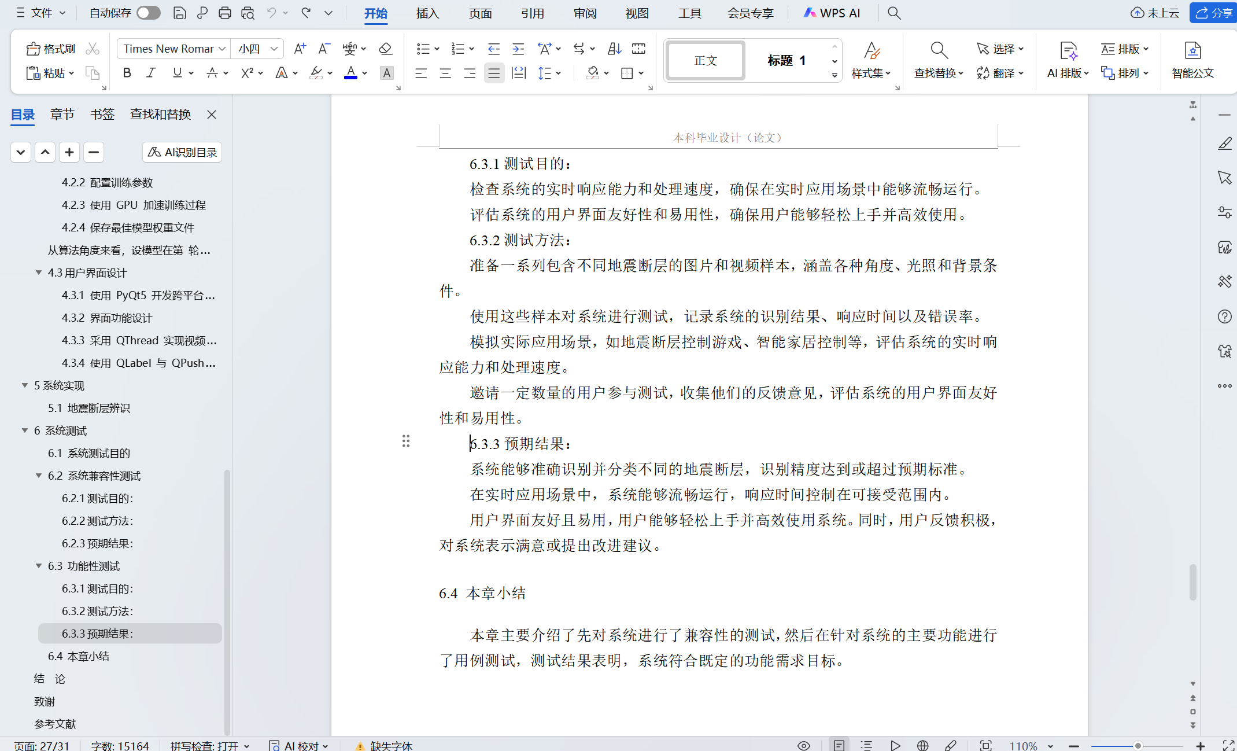
Task: Open the 引用 ribbon tab
Action: [533, 13]
